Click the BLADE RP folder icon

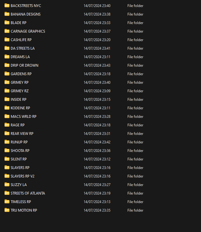pos(7,23)
